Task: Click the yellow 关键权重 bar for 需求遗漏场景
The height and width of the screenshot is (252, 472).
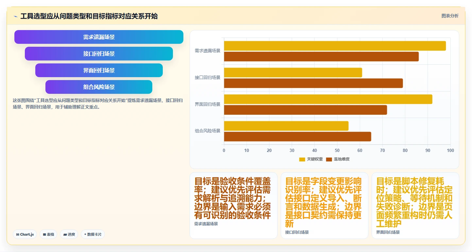Action: pos(335,46)
